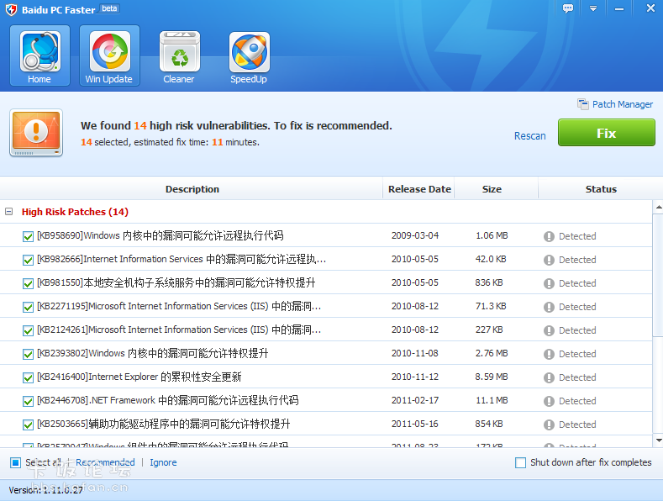Select the KB958690 Windows patch description
The height and width of the screenshot is (501, 663).
[x=160, y=235]
